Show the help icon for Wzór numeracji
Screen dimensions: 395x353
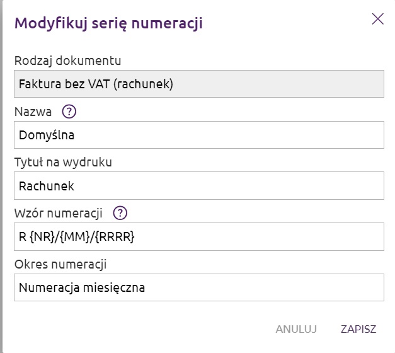[120, 213]
